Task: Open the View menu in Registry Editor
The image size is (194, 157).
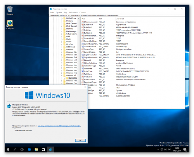Action: (x=65, y=12)
